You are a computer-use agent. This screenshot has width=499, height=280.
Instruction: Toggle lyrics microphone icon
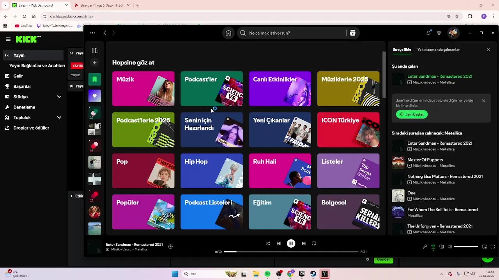point(425,247)
